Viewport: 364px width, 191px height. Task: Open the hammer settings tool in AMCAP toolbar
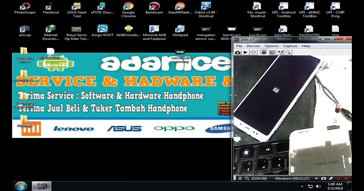[280, 52]
